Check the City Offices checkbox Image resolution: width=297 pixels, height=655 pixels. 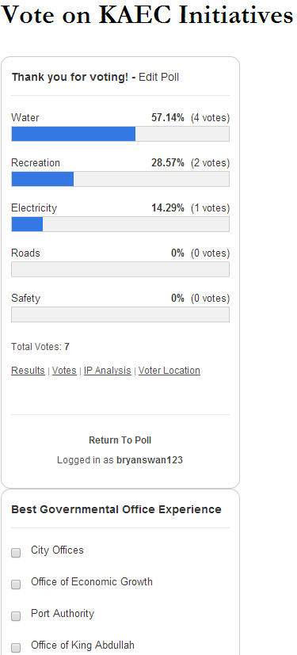pos(16,553)
